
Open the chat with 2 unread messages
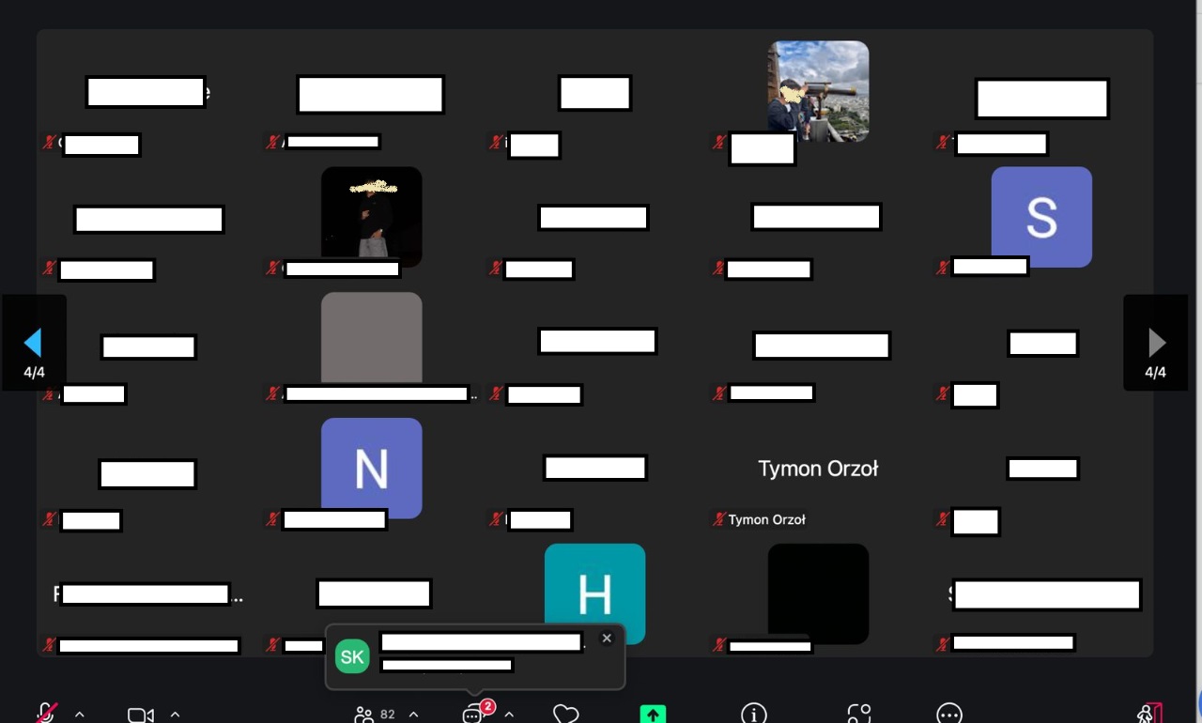pyautogui.click(x=474, y=715)
